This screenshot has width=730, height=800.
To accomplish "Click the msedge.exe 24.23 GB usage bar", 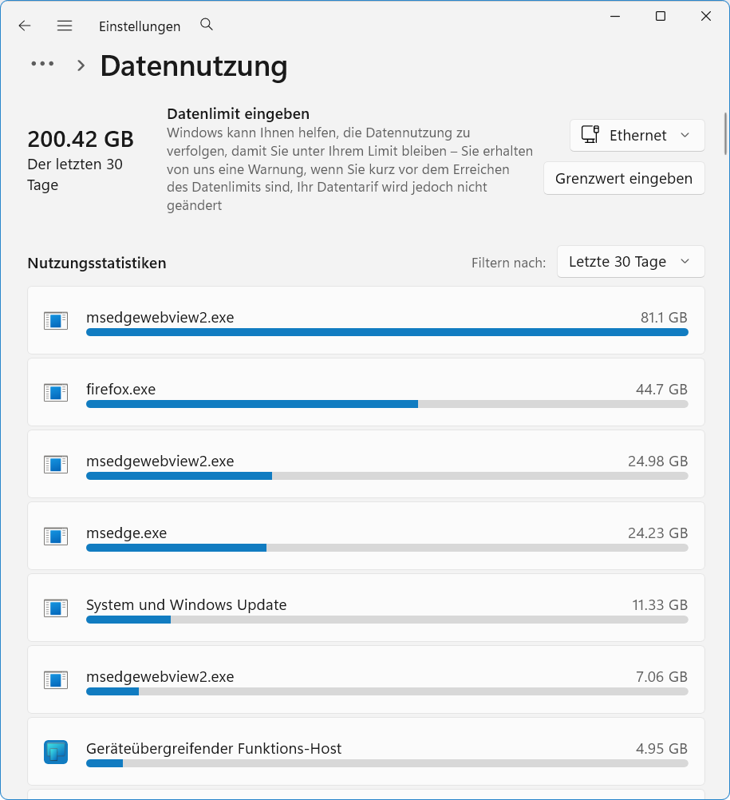I will [387, 548].
